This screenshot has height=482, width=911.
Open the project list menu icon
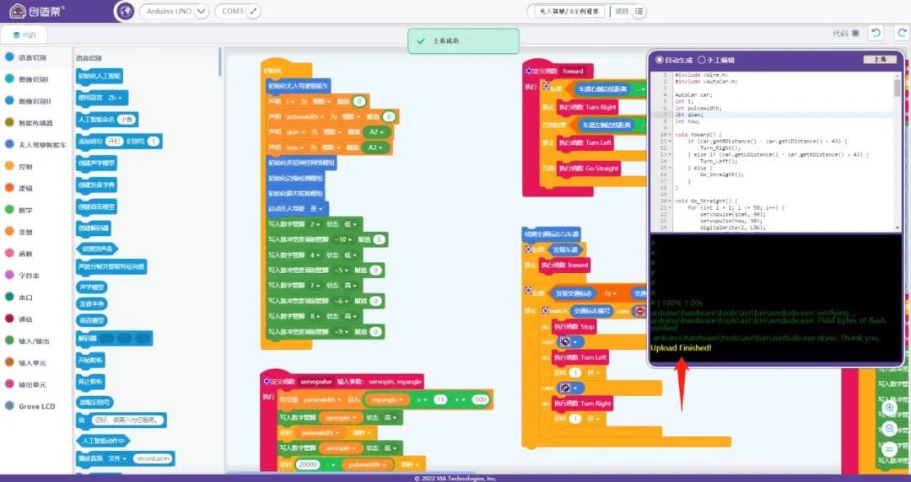tap(639, 12)
